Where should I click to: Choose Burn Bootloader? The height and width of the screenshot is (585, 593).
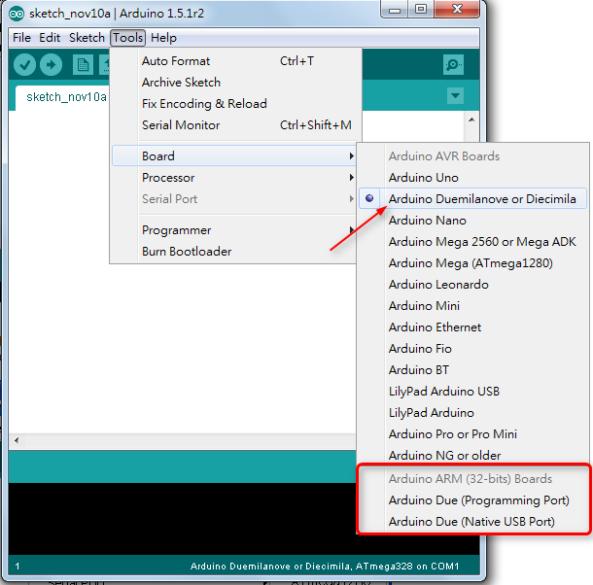(x=234, y=252)
